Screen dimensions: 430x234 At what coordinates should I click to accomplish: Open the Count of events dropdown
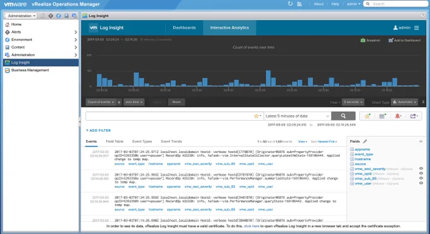pyautogui.click(x=101, y=102)
